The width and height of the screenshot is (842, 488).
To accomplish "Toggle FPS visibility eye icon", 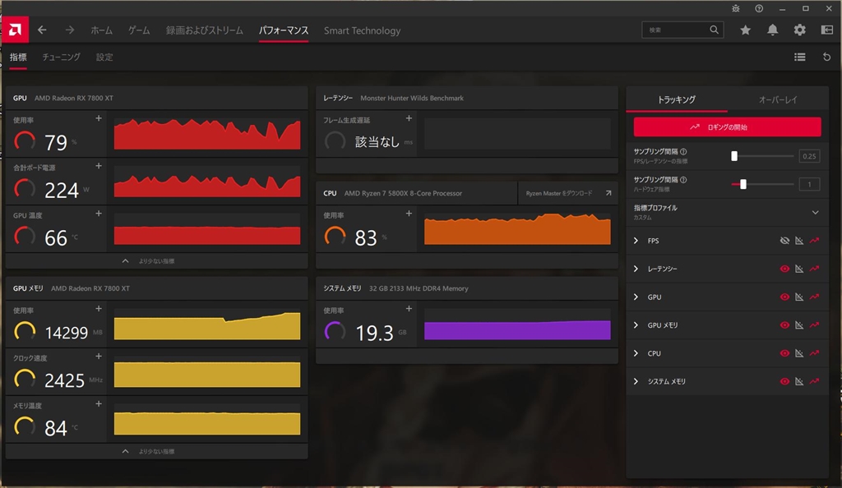I will [x=784, y=241].
